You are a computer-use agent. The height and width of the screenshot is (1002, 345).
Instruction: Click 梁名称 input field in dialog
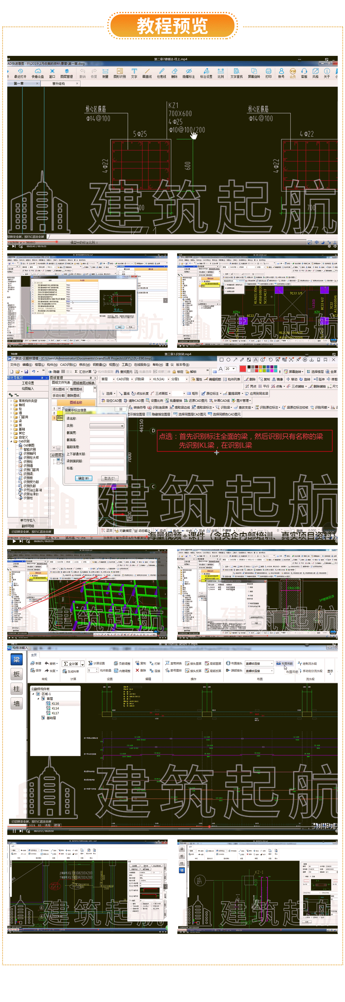[107, 419]
